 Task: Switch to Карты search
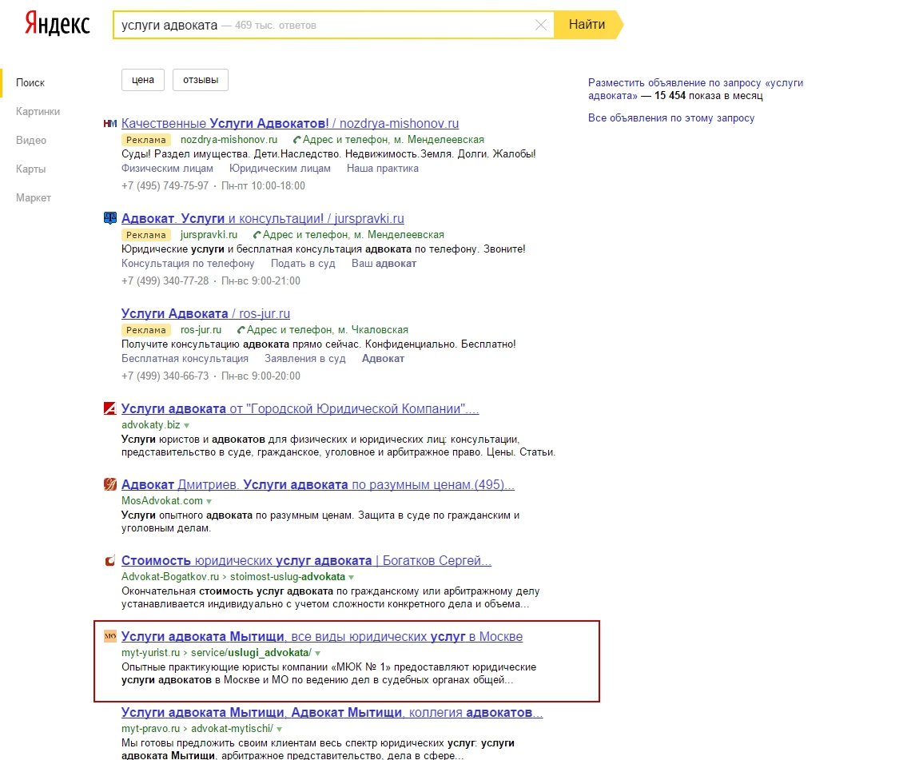[30, 169]
